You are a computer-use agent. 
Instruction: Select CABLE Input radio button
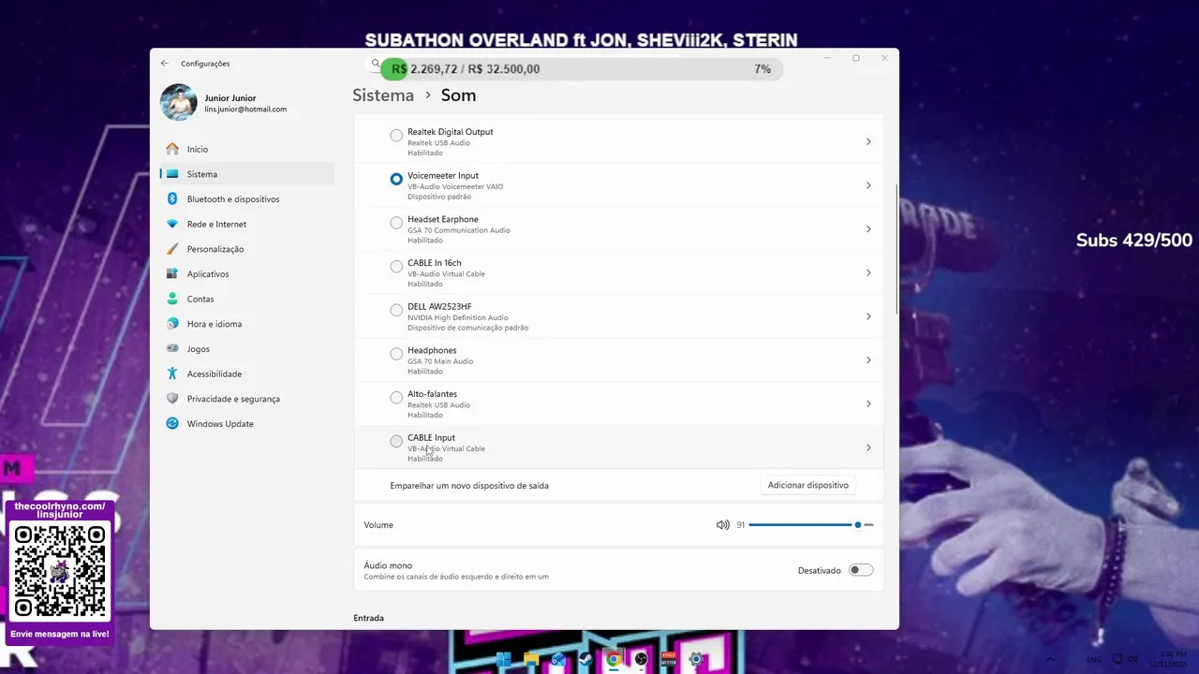click(x=396, y=441)
